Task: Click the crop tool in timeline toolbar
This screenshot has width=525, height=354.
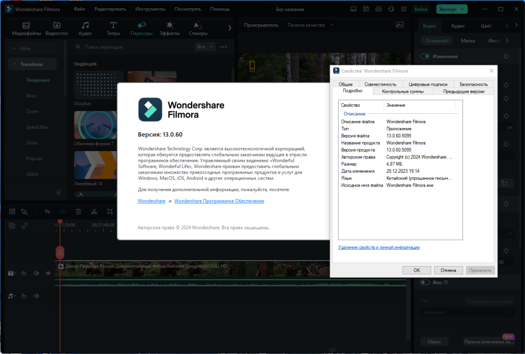Action: click(110, 211)
